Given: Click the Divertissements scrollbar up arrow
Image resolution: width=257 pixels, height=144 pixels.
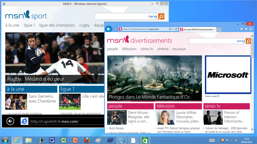Looking at the screenshot, I should [252, 36].
